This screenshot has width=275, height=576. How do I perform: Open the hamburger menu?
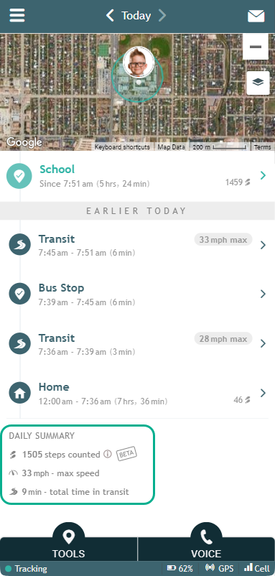click(x=17, y=15)
